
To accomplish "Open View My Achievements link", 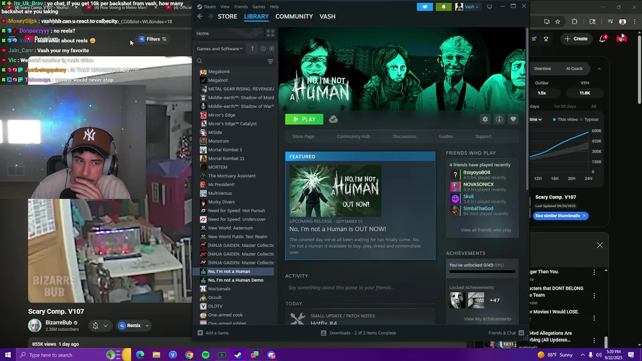I will [x=488, y=319].
